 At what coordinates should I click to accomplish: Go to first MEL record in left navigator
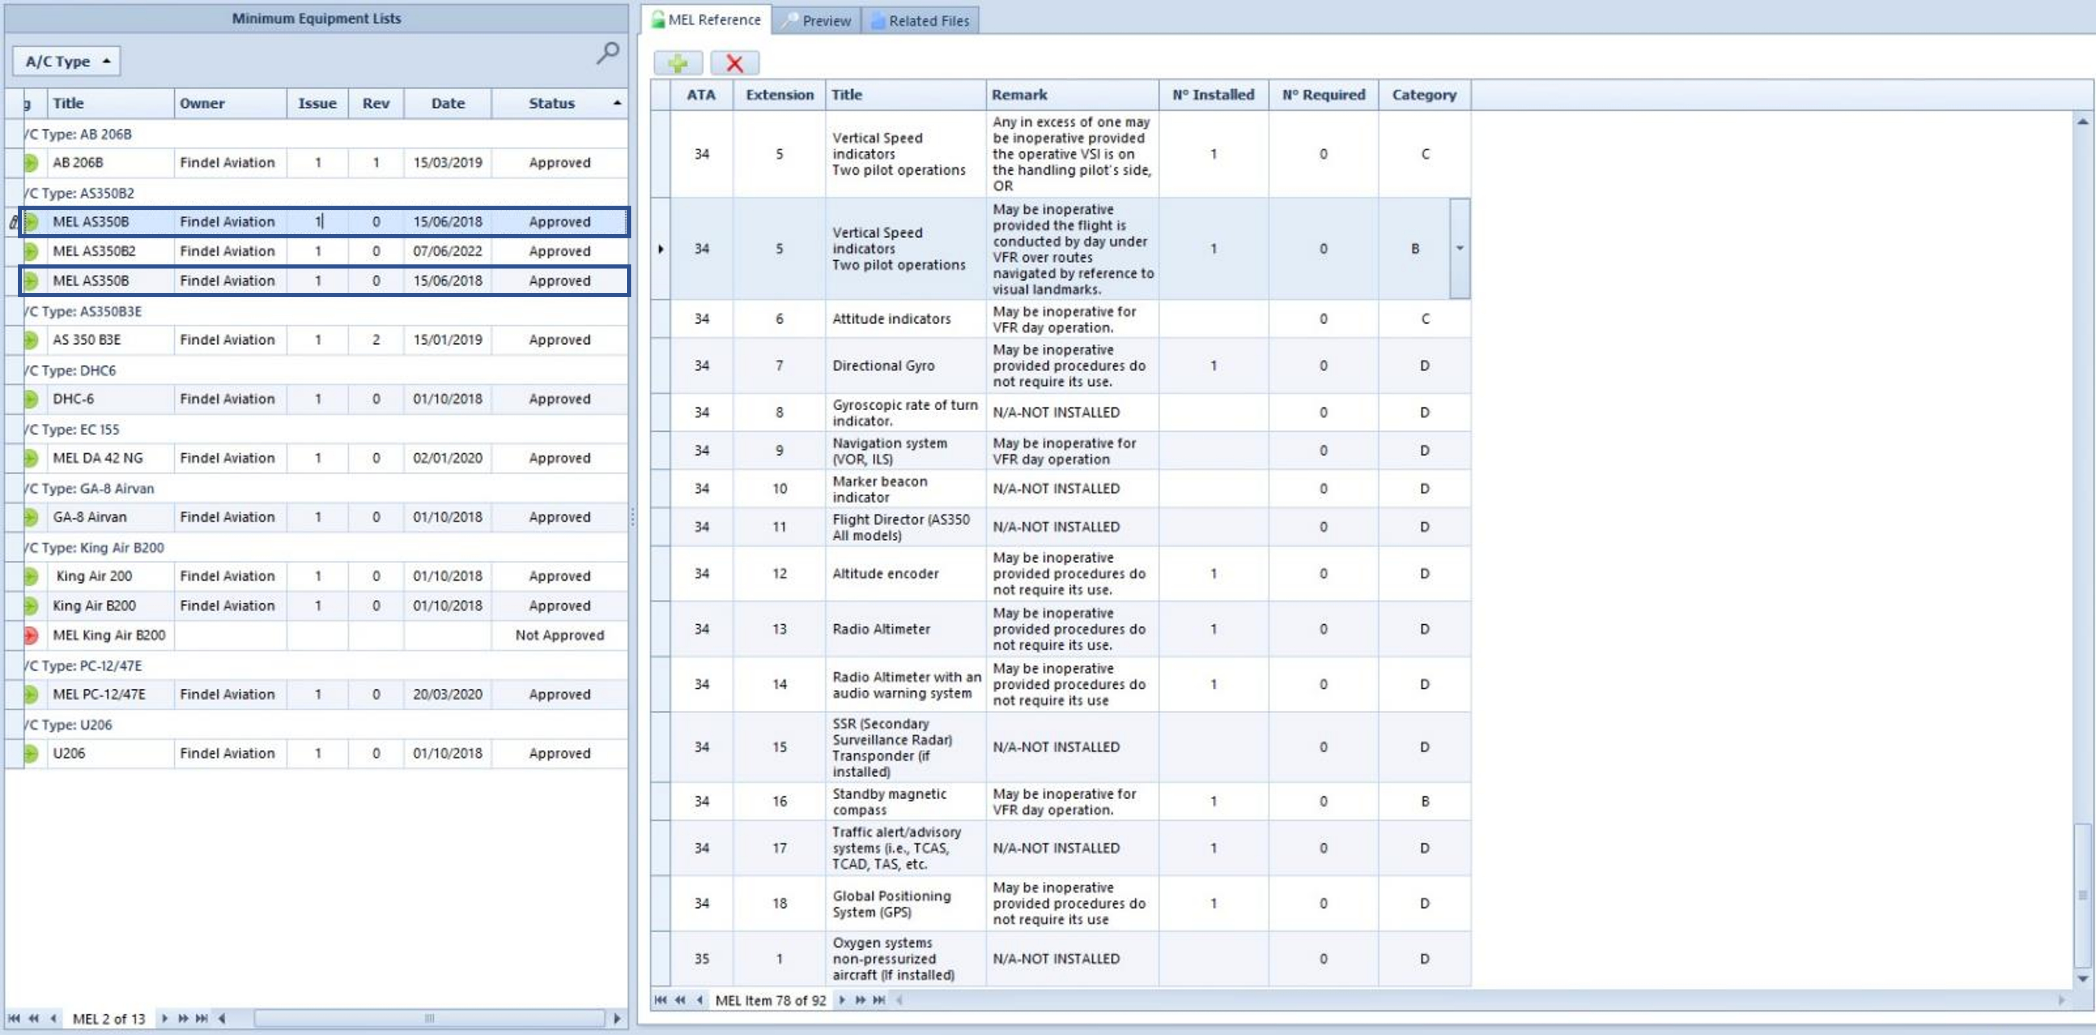click(x=14, y=1018)
